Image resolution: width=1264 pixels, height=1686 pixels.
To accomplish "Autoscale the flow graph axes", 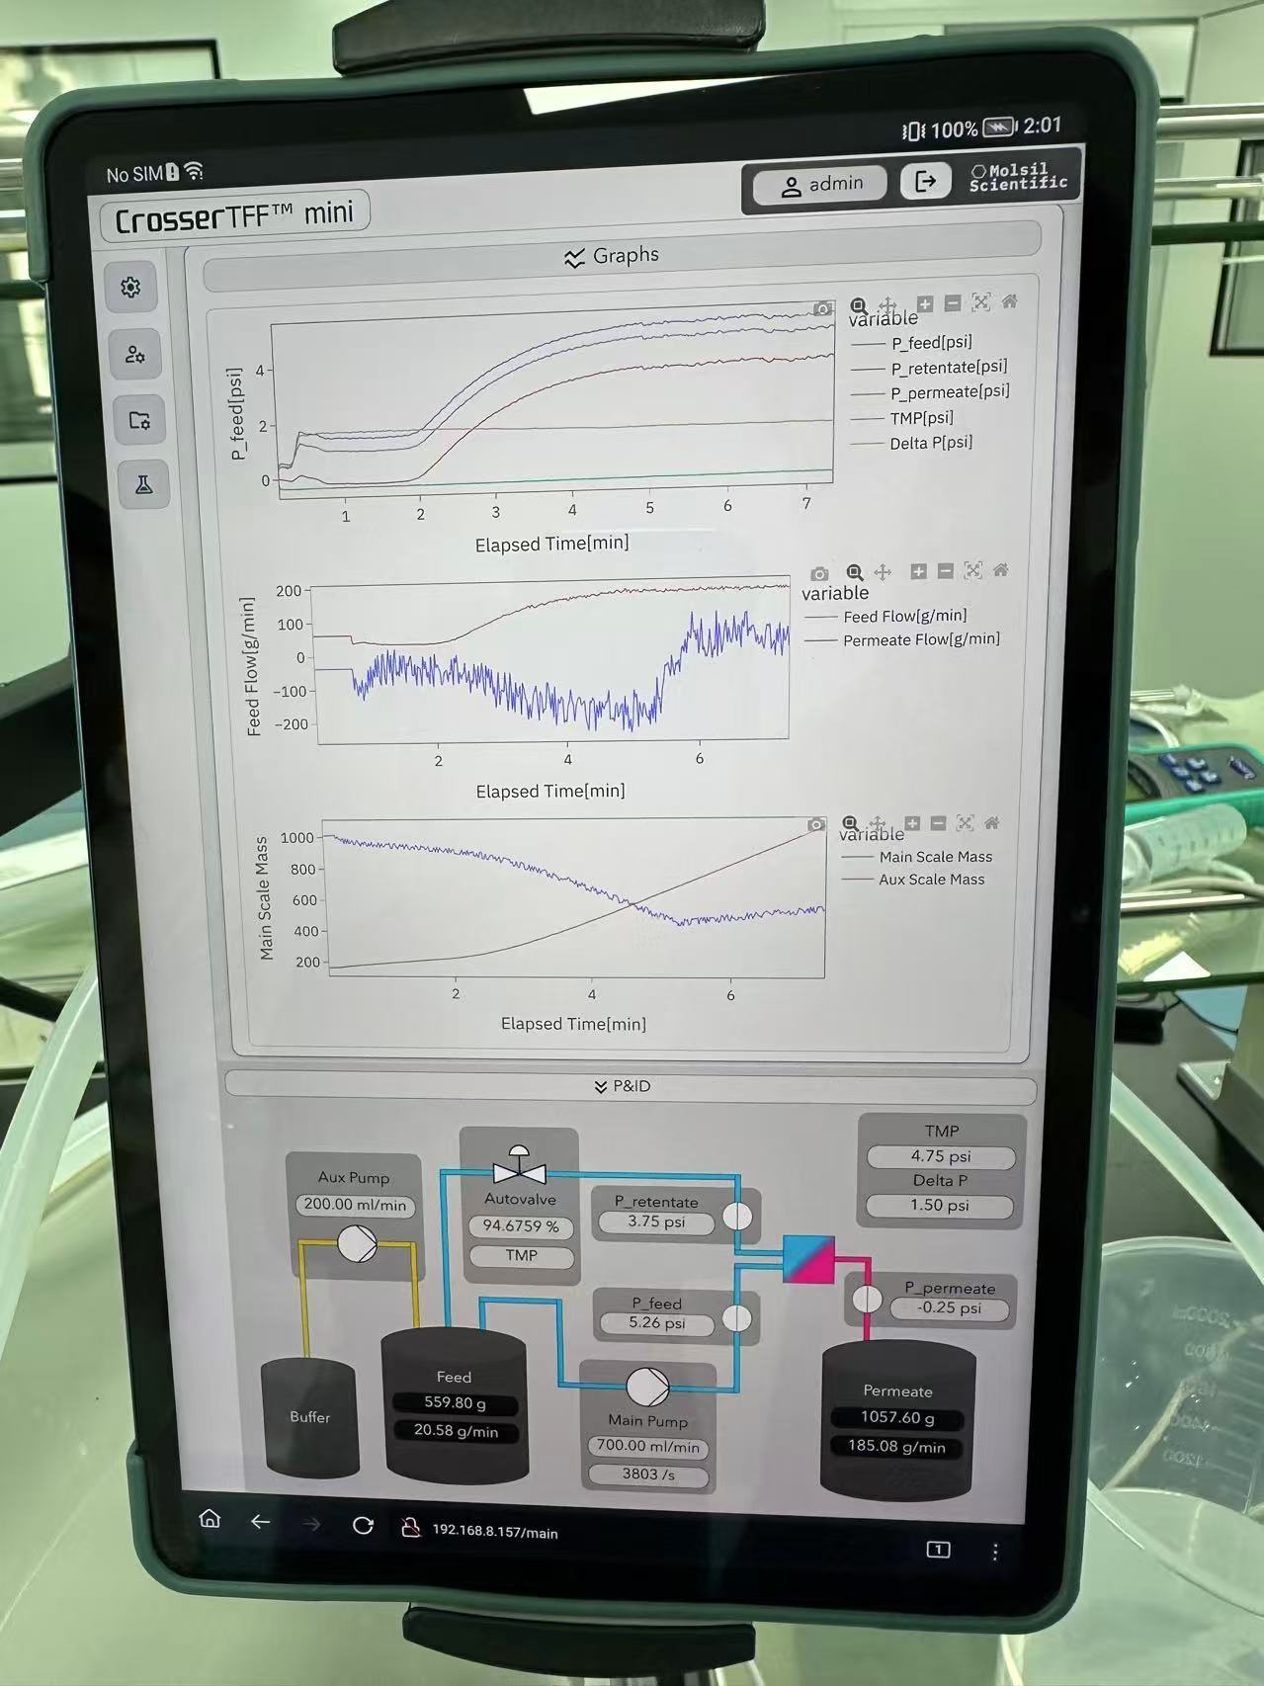I will 972,570.
